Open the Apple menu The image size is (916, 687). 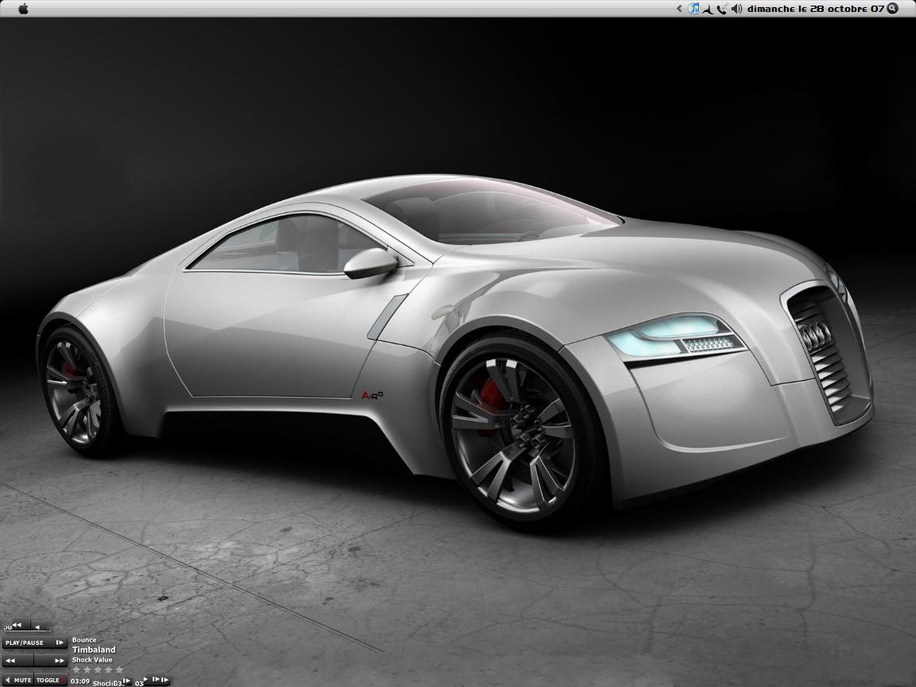click(22, 9)
